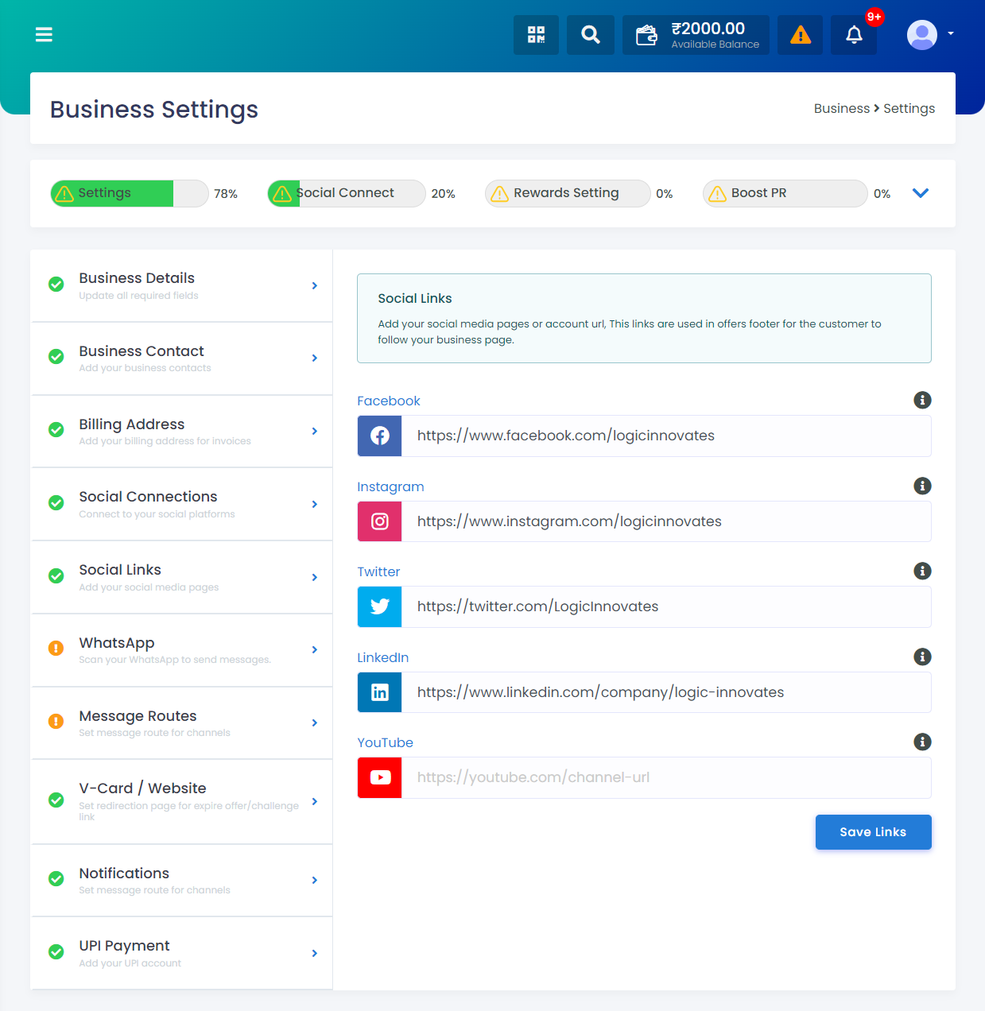The height and width of the screenshot is (1011, 985).
Task: Open WhatsApp settings section
Action: tap(182, 650)
